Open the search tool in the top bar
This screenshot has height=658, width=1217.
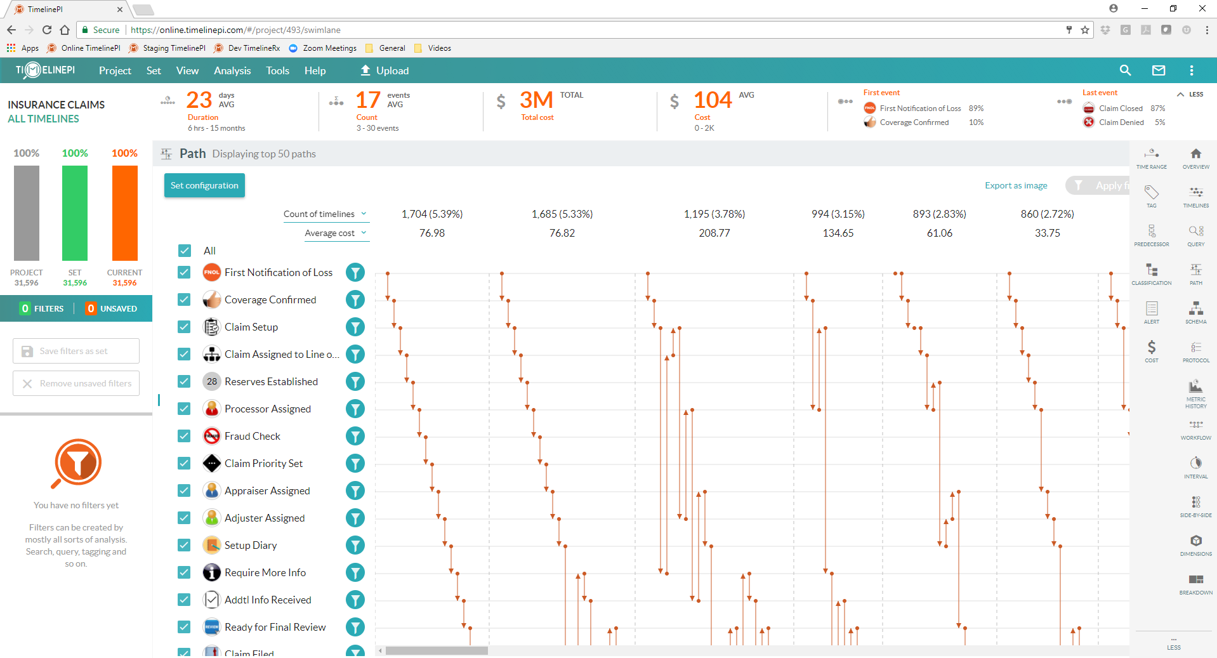click(x=1124, y=70)
